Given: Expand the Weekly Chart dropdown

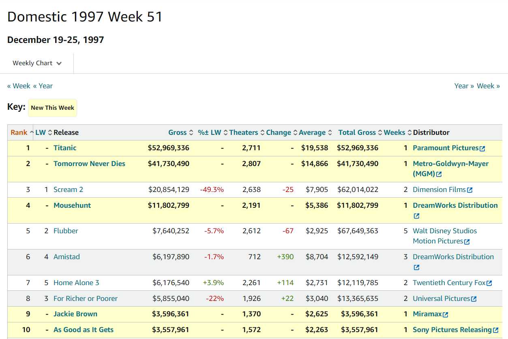Looking at the screenshot, I should coord(37,63).
